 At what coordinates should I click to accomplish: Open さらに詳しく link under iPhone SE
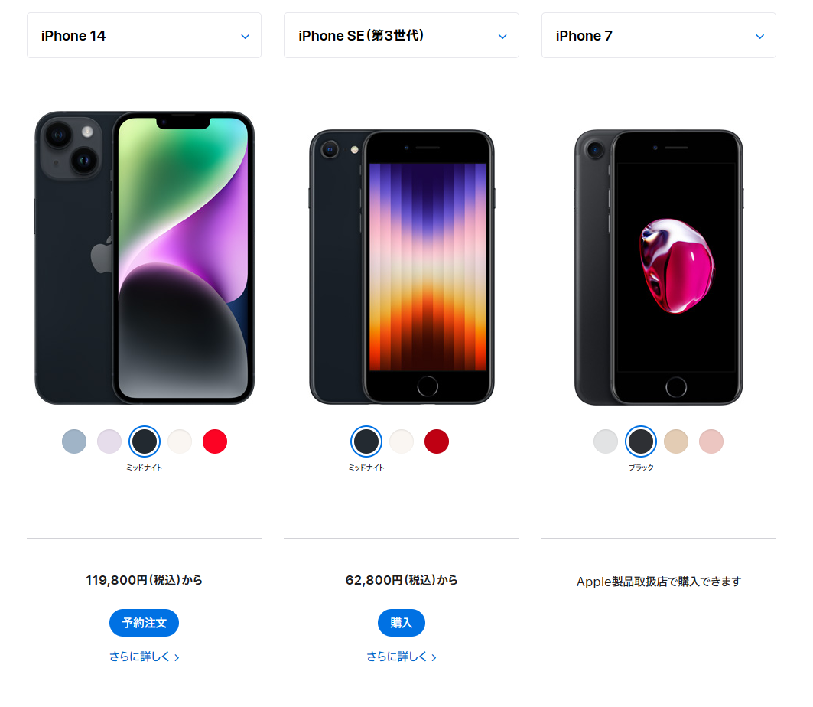click(402, 656)
